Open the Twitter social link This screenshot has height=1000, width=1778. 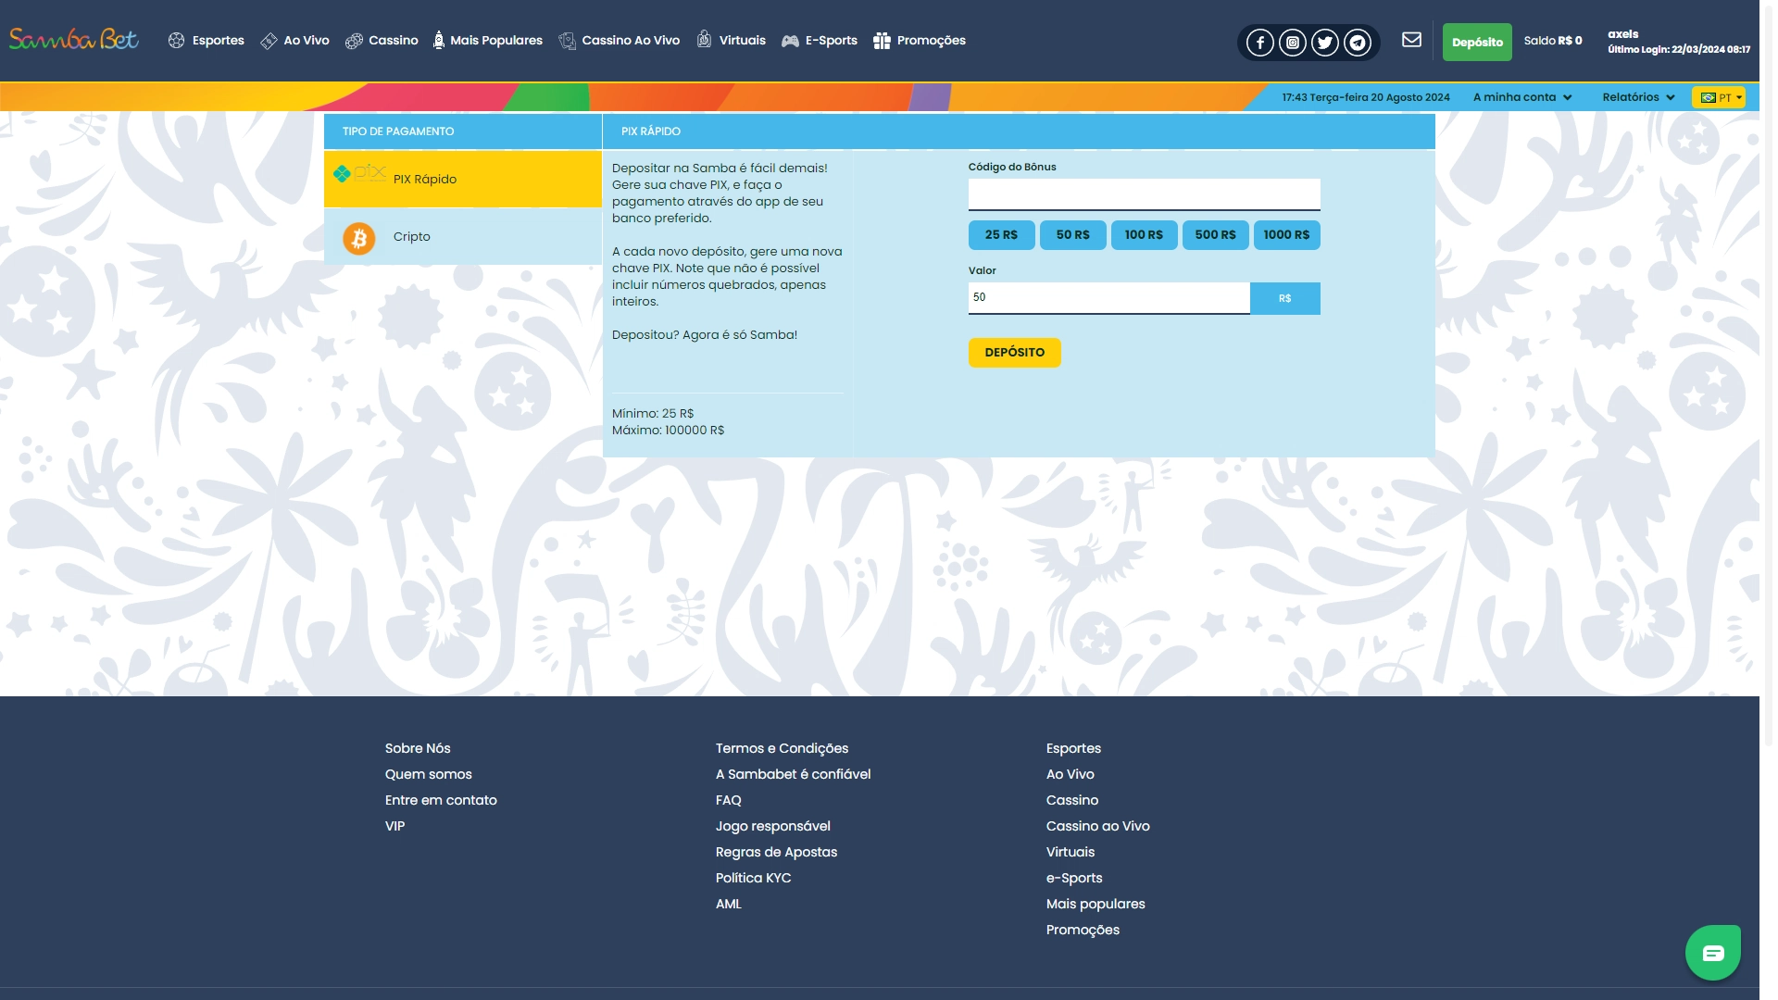[1324, 43]
